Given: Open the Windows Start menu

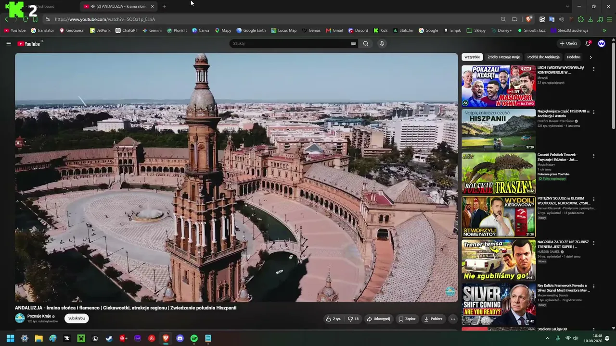Looking at the screenshot, I should pos(10,338).
